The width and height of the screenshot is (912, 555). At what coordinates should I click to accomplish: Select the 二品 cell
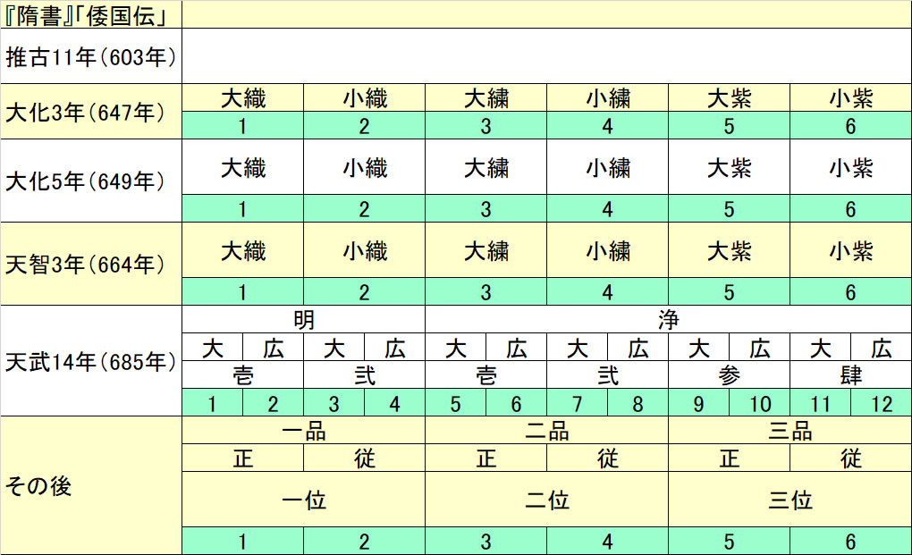546,431
